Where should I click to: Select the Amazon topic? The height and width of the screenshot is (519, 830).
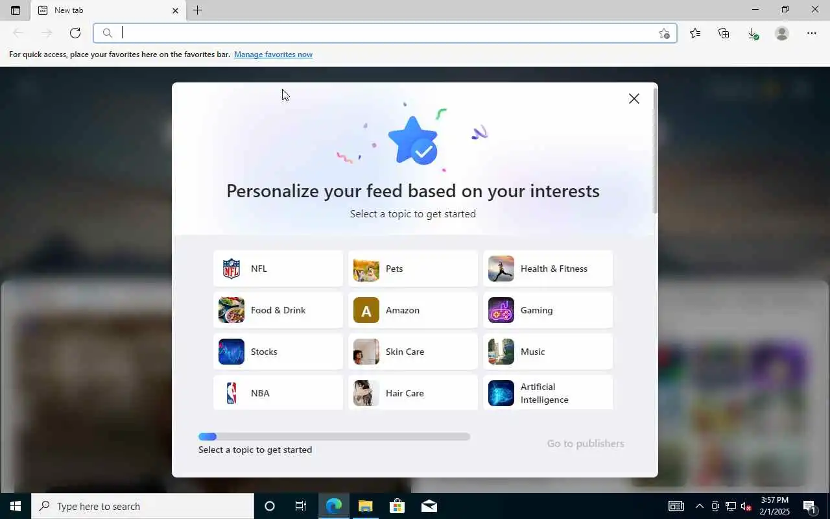[x=413, y=310]
